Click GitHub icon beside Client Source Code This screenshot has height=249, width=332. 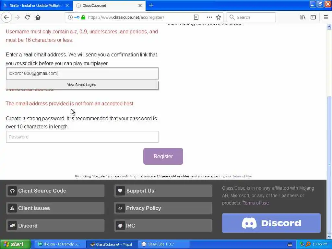[12, 191]
